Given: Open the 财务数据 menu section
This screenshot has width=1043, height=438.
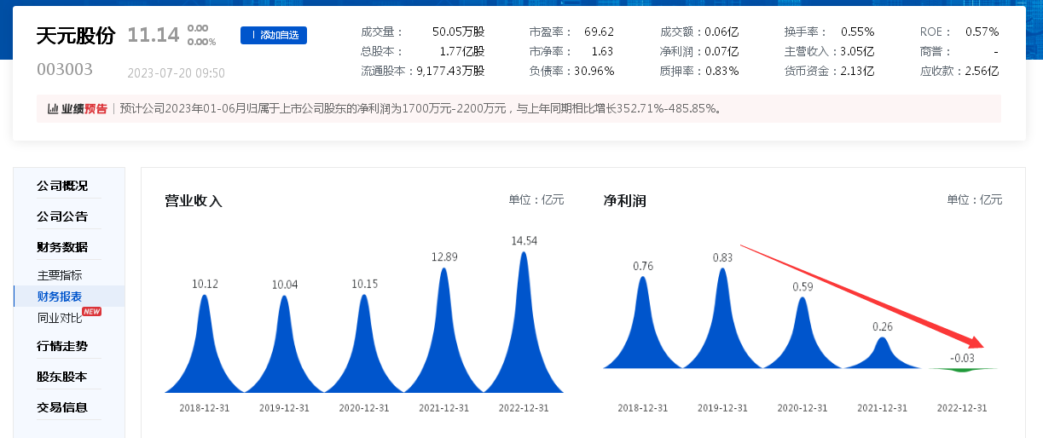Looking at the screenshot, I should 62,247.
